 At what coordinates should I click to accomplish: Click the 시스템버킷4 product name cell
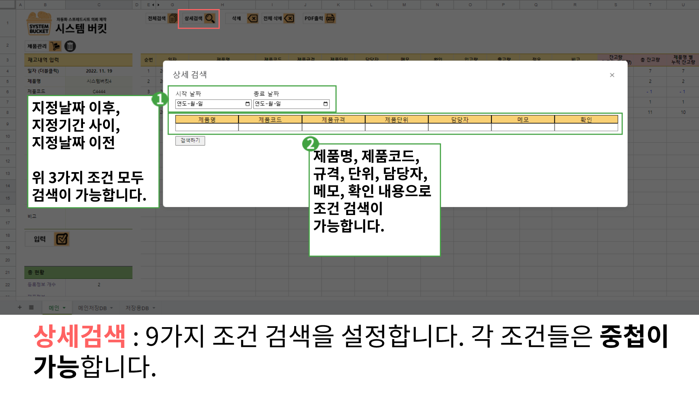(99, 81)
